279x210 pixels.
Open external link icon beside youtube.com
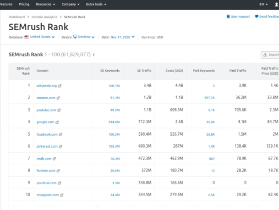tap(60, 110)
